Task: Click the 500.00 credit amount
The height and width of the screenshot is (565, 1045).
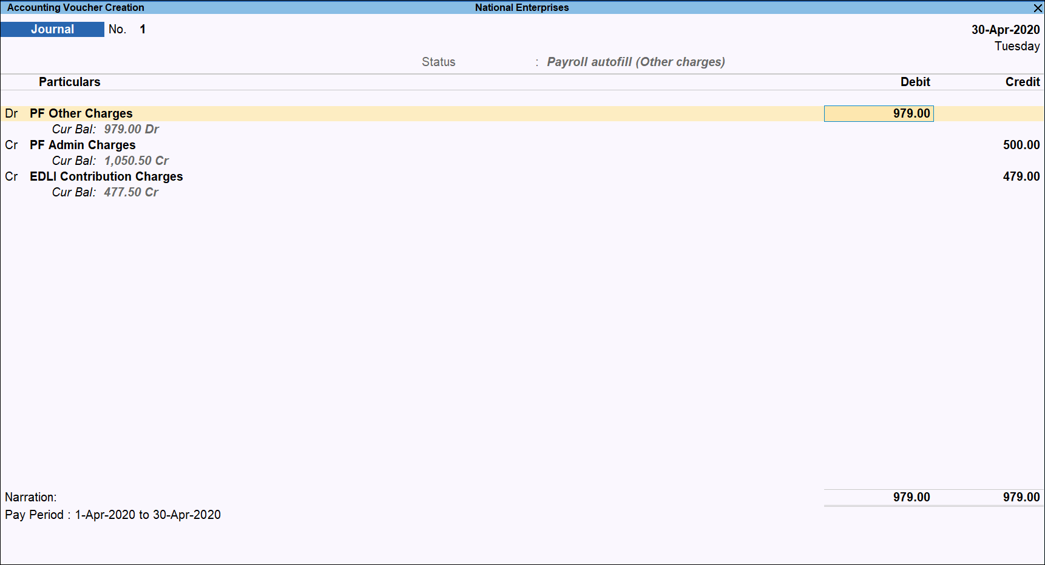Action: click(x=1021, y=145)
